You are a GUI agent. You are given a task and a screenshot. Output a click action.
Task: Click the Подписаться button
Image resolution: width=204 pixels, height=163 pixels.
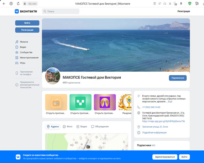click(x=178, y=78)
